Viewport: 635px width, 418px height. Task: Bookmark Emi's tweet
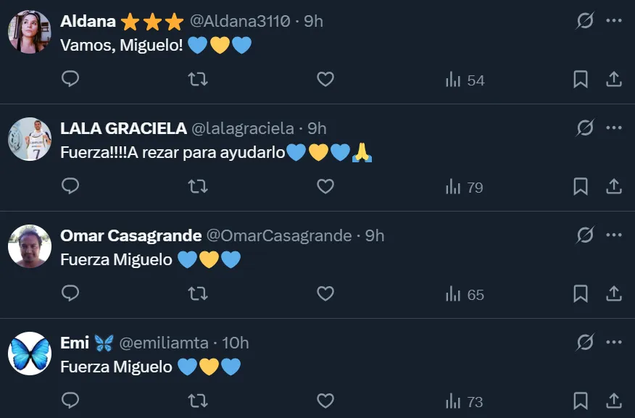coord(581,401)
